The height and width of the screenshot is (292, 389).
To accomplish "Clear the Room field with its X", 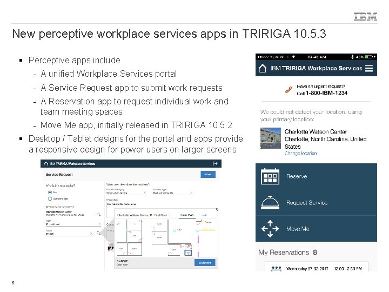I will [x=91, y=234].
